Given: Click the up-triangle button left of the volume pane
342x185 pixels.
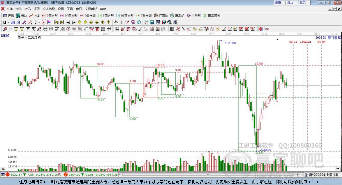Looking at the screenshot, I should (x=3, y=169).
